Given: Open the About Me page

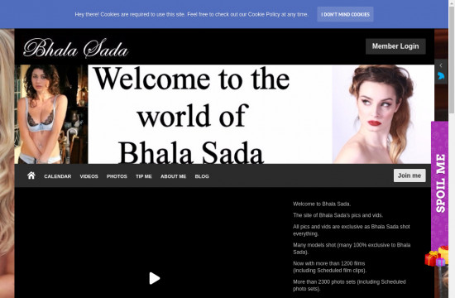Looking at the screenshot, I should 173,176.
